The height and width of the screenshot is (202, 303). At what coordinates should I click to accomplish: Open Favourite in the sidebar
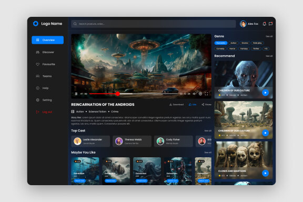coord(48,64)
